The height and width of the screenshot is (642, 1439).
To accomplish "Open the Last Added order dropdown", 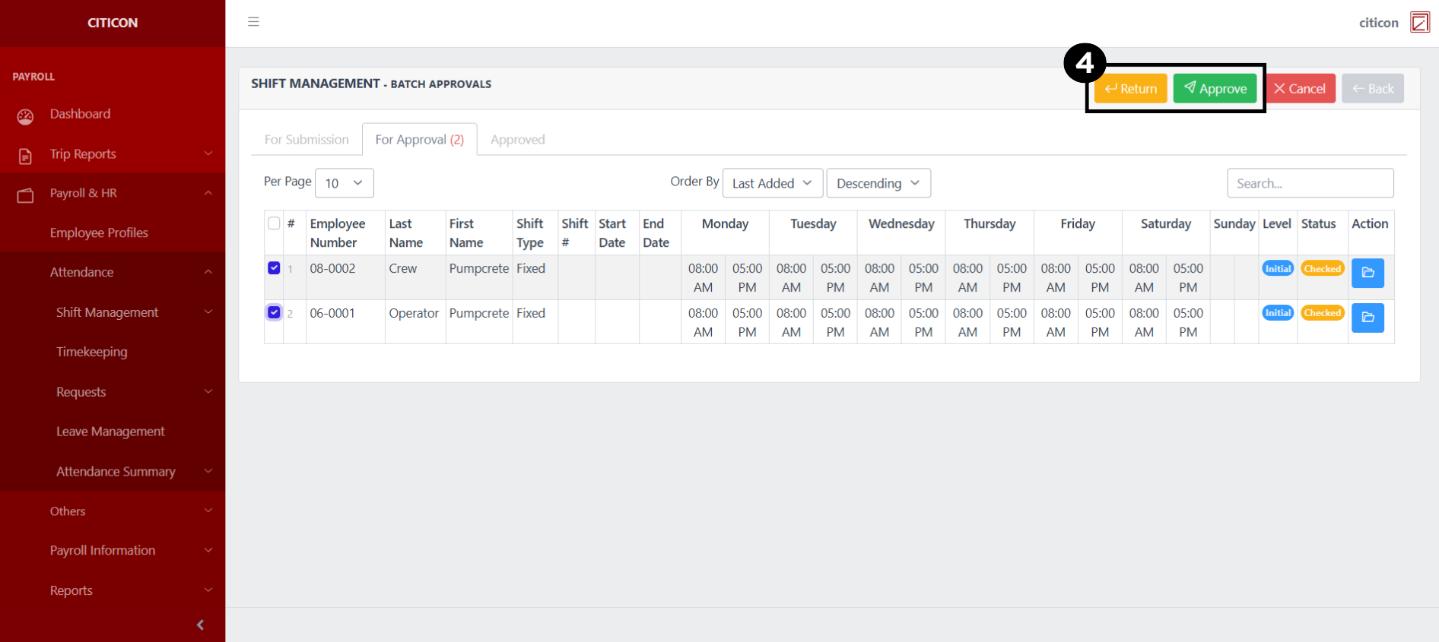I will coord(771,183).
